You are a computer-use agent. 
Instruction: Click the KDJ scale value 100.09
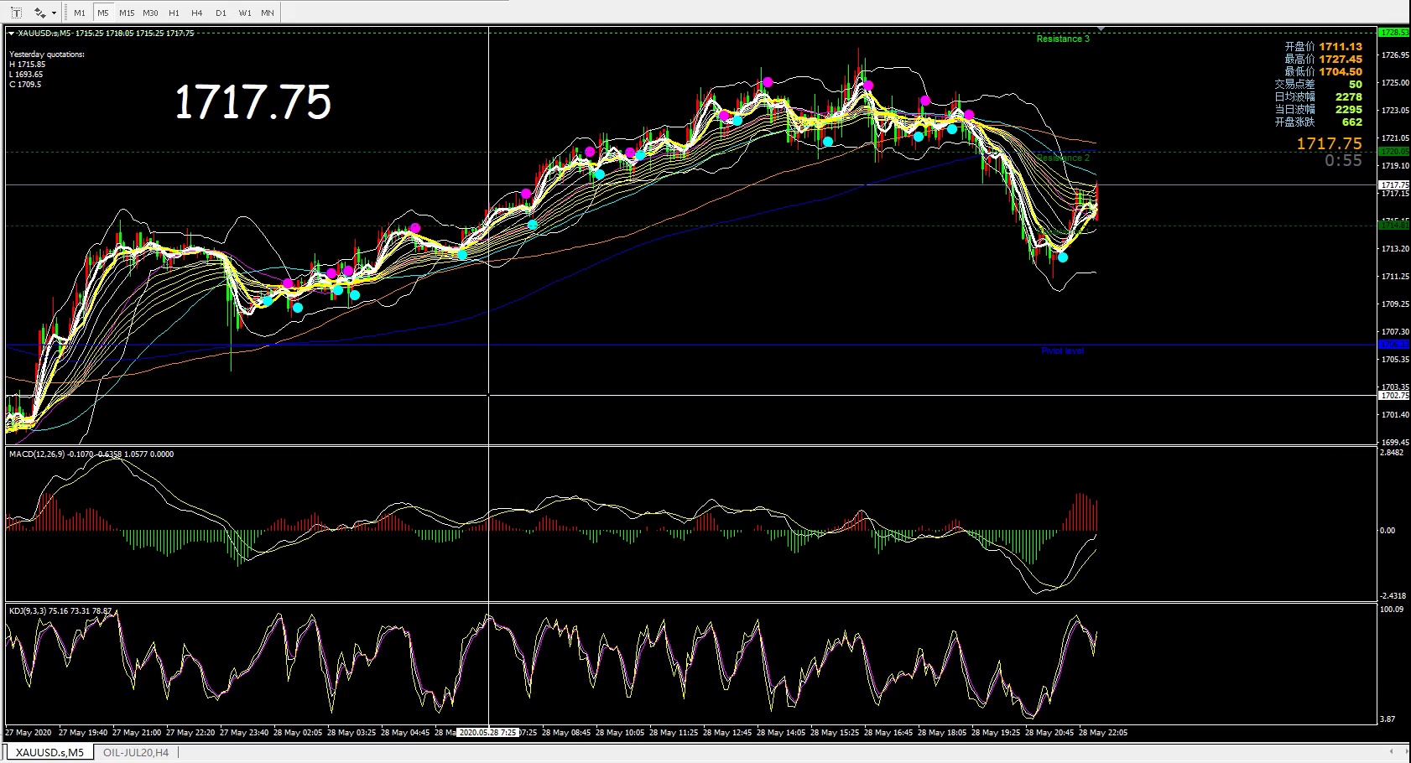point(1392,610)
